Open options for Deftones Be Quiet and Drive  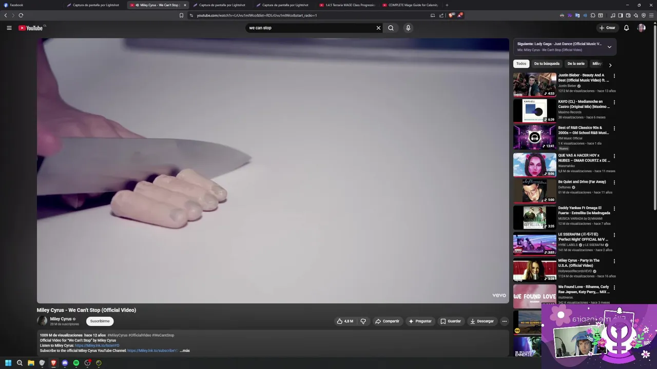[614, 182]
